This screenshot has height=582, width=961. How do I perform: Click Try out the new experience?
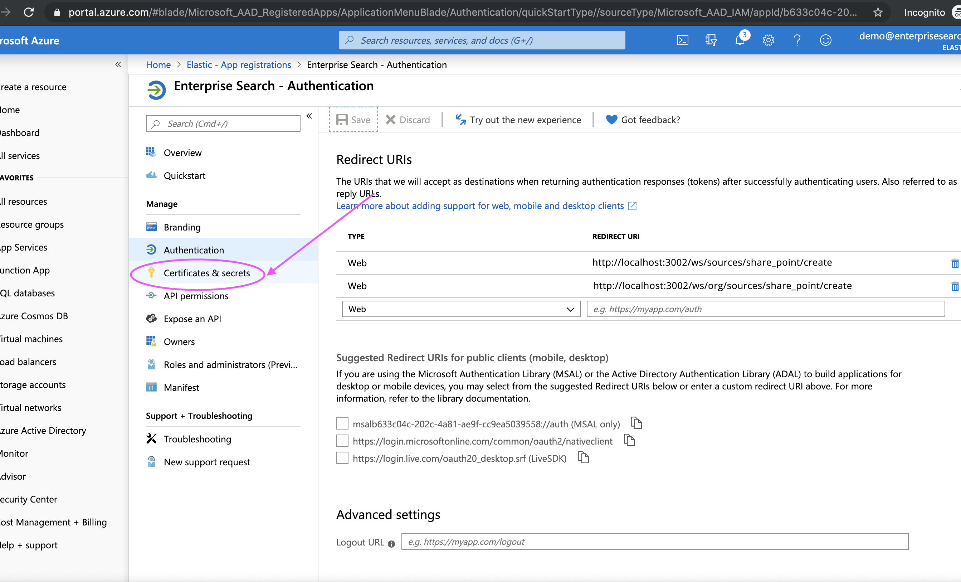click(x=518, y=120)
